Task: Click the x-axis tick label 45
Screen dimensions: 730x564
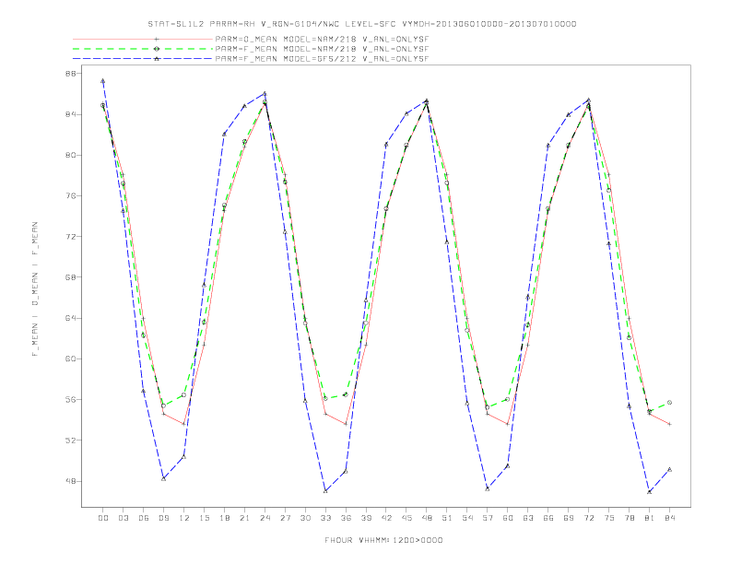Action: [x=406, y=518]
